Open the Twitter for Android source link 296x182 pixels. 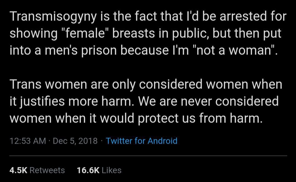141,141
